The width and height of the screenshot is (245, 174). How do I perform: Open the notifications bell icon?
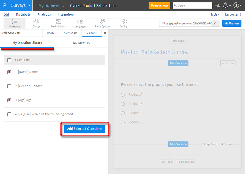pos(225,5)
